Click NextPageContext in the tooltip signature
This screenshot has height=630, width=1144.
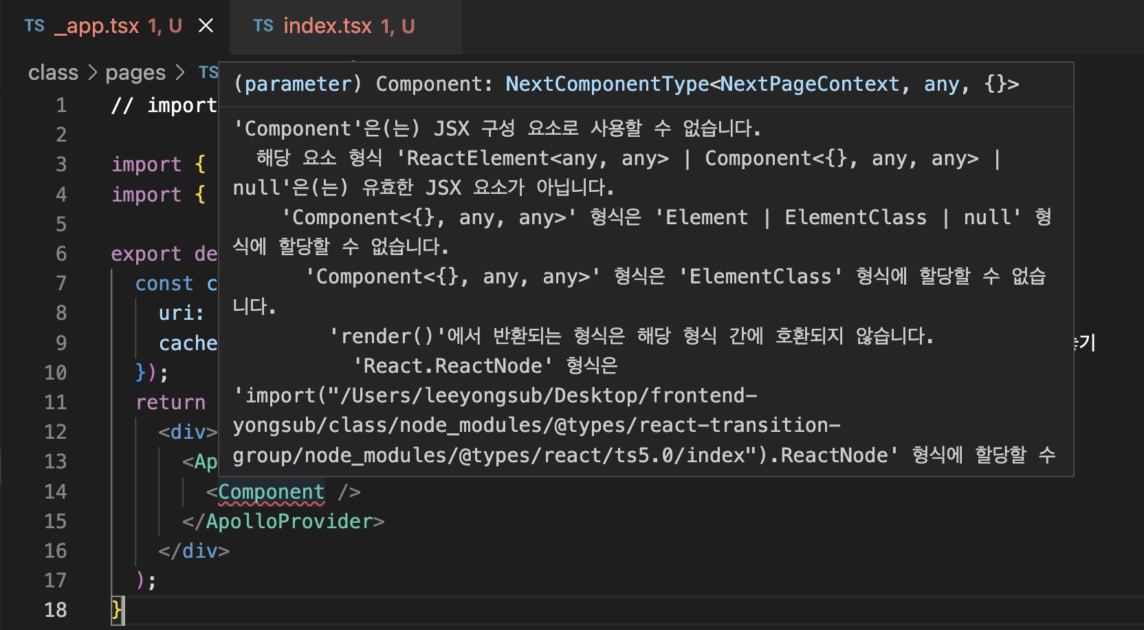(x=810, y=84)
